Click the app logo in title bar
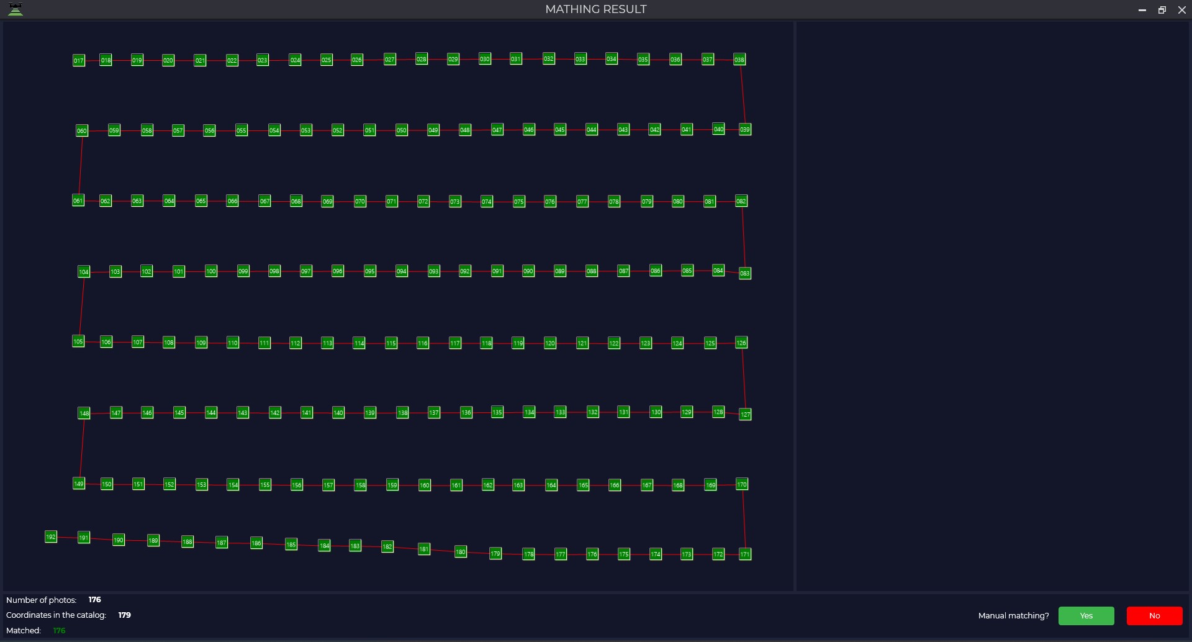This screenshot has height=642, width=1192. coord(16,9)
